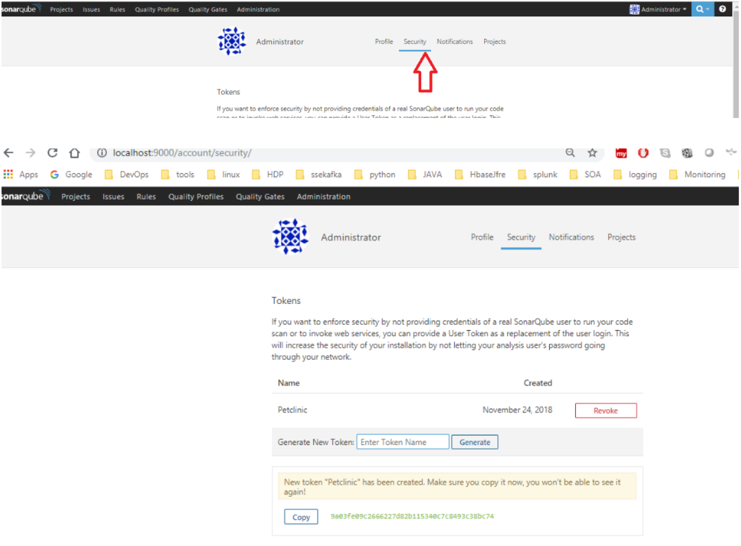The width and height of the screenshot is (741, 546).
Task: Open the splunk bookmark folder
Action: (x=538, y=175)
